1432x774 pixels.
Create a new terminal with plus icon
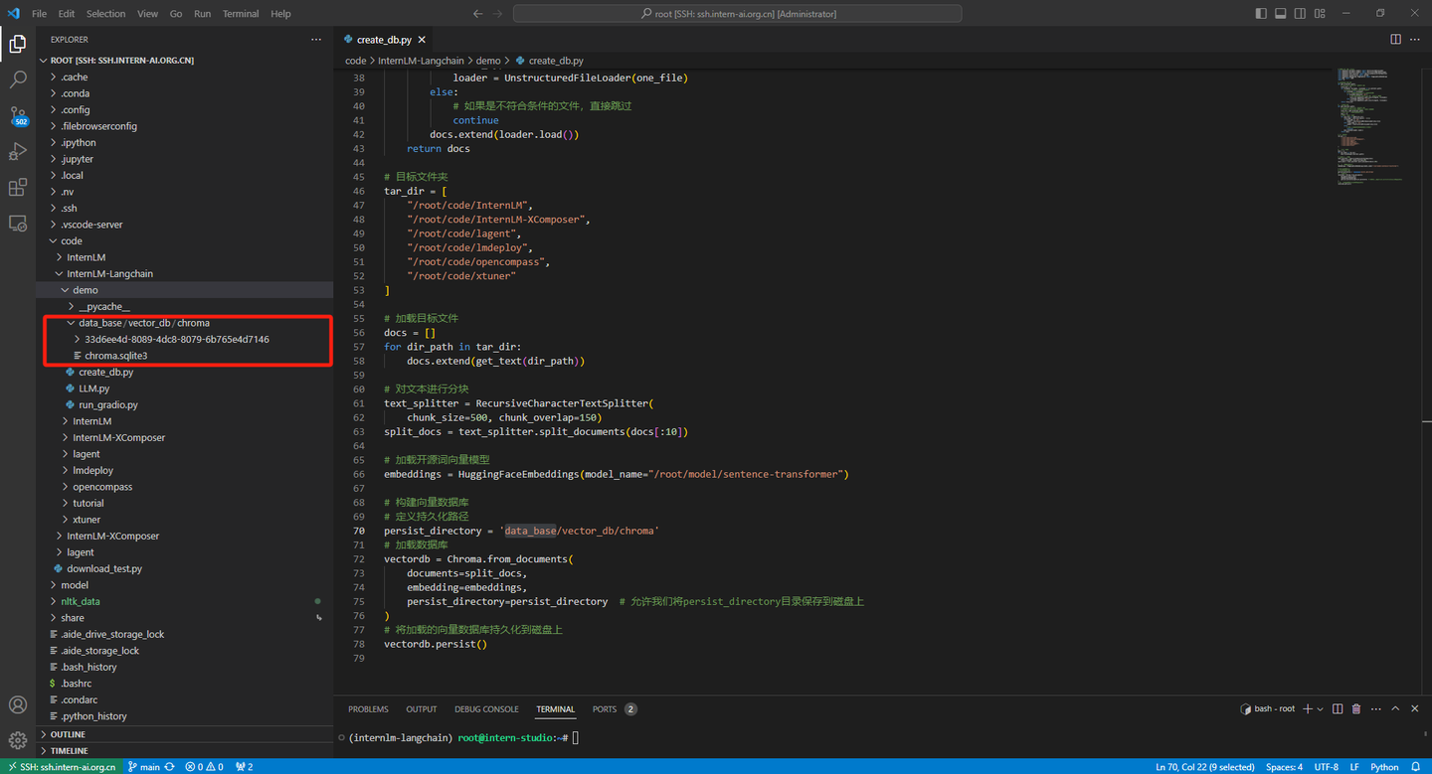pos(1308,708)
